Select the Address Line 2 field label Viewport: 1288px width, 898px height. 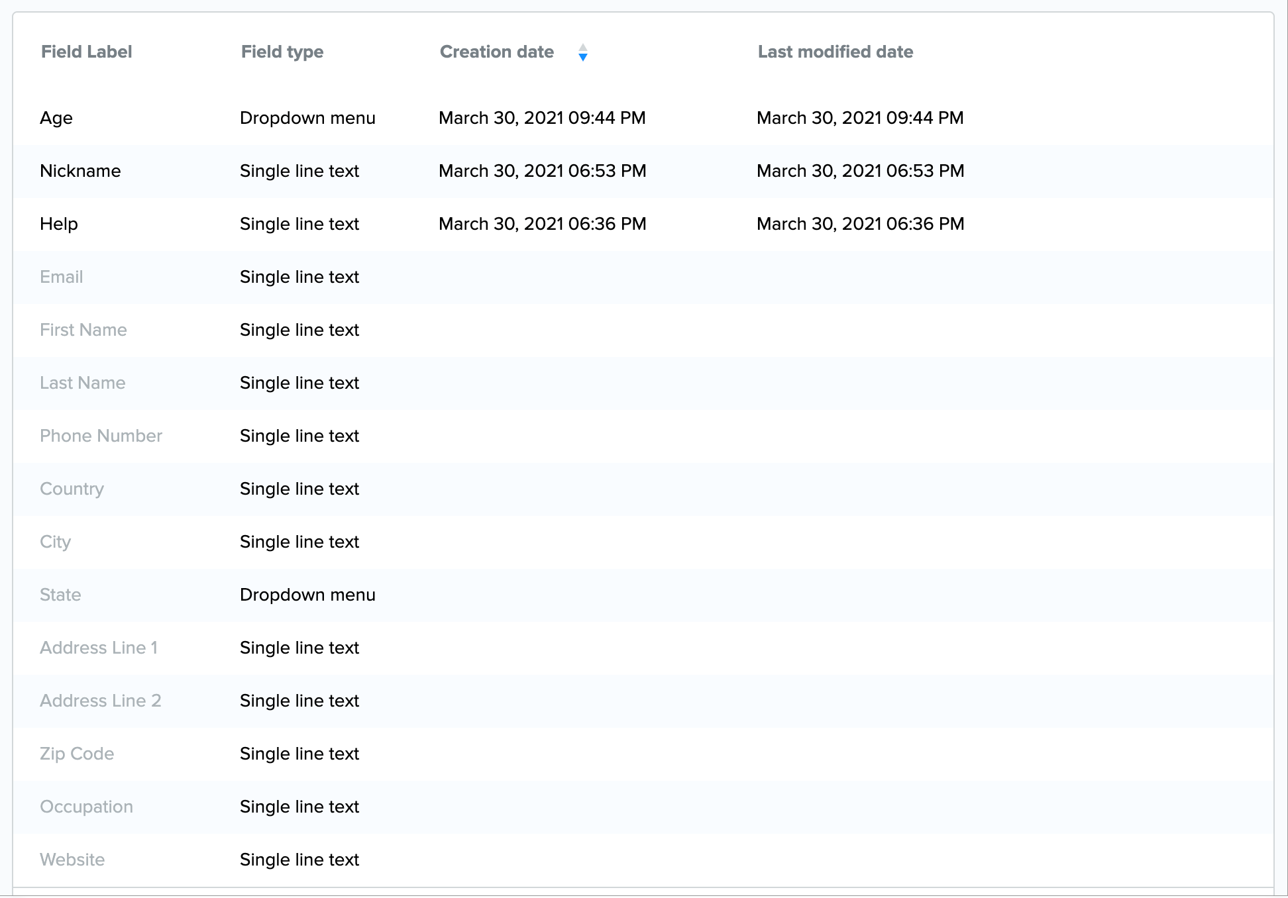click(100, 701)
